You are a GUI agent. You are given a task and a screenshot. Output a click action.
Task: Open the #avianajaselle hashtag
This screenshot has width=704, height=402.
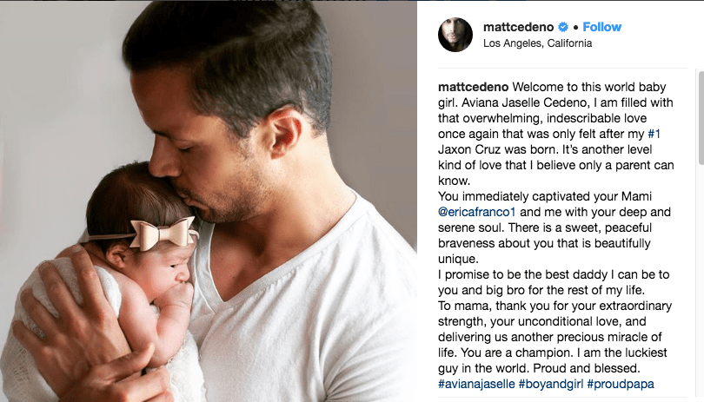click(x=476, y=384)
